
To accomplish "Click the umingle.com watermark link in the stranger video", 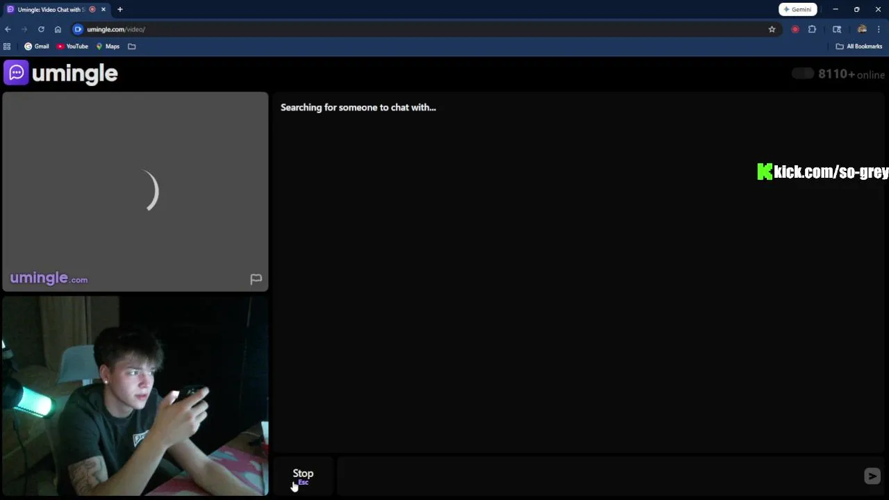I will (49, 278).
